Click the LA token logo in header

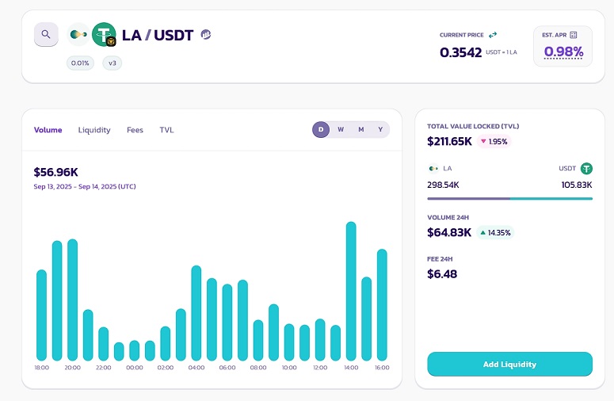click(x=78, y=35)
